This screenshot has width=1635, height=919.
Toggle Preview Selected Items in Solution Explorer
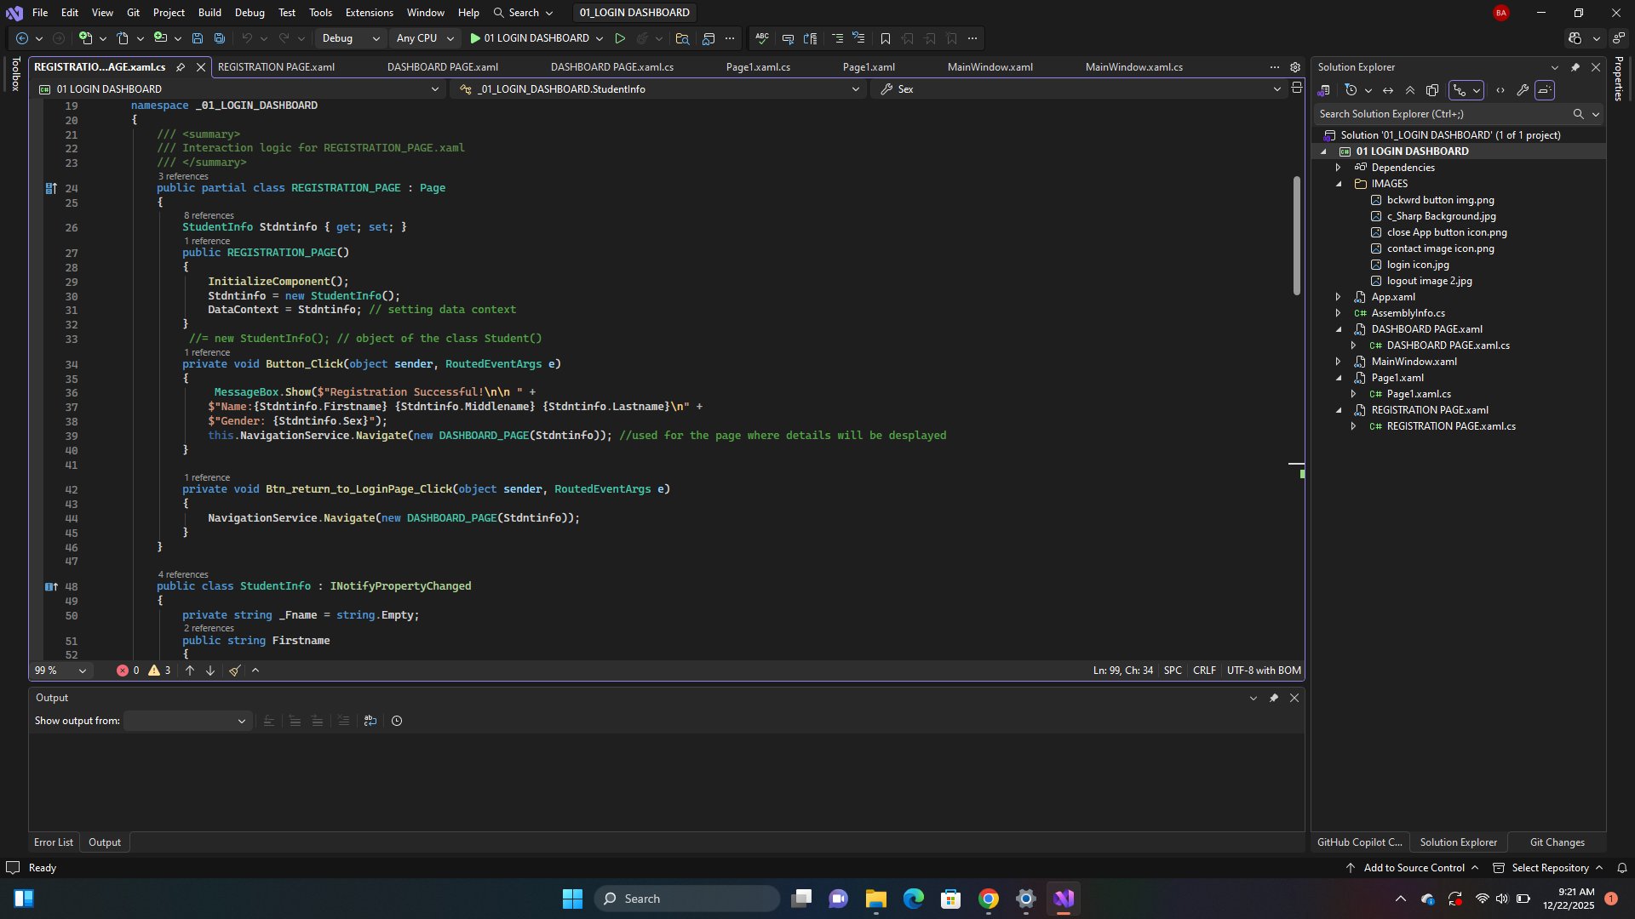[1545, 90]
